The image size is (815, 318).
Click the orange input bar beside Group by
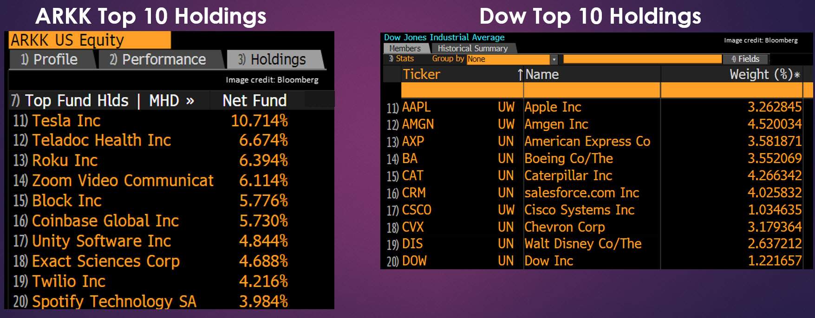pos(642,59)
